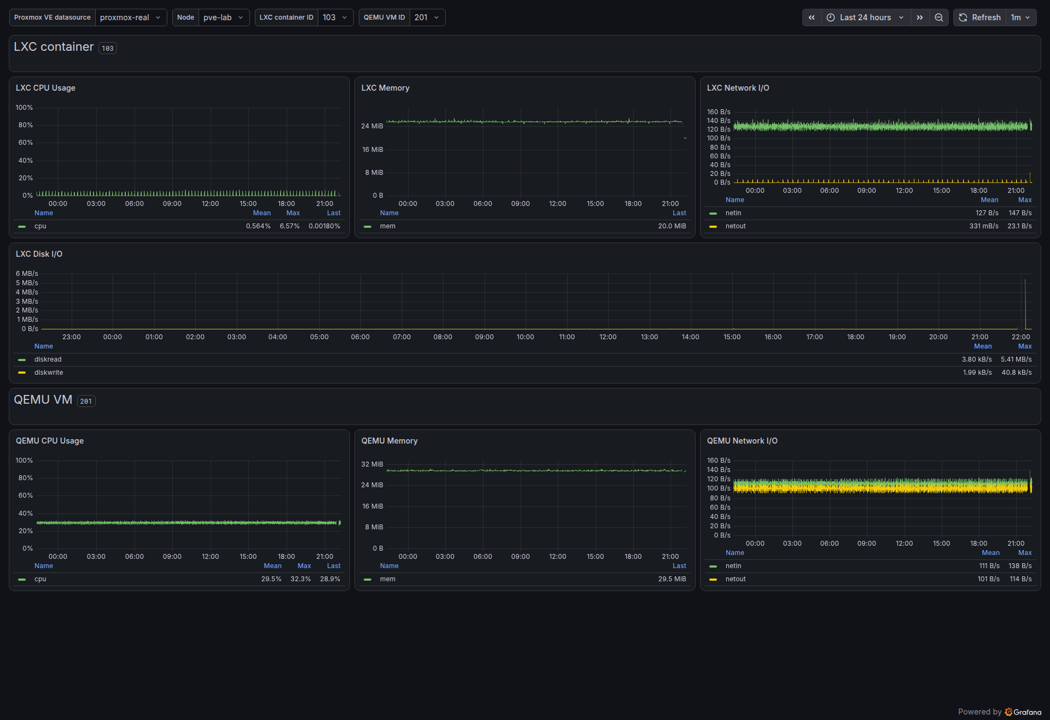
Task: Toggle netout series in QEMU Network legend
Action: [736, 579]
